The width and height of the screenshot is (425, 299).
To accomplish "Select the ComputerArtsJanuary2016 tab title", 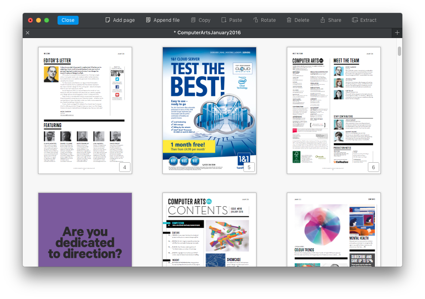I will click(x=207, y=33).
